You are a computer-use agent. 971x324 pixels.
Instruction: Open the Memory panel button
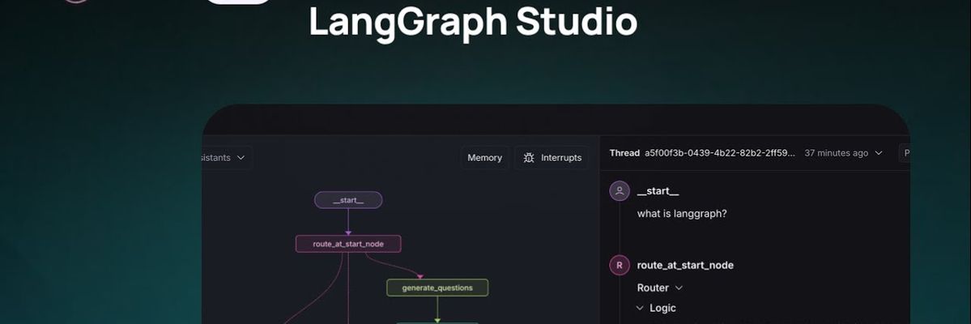(484, 157)
